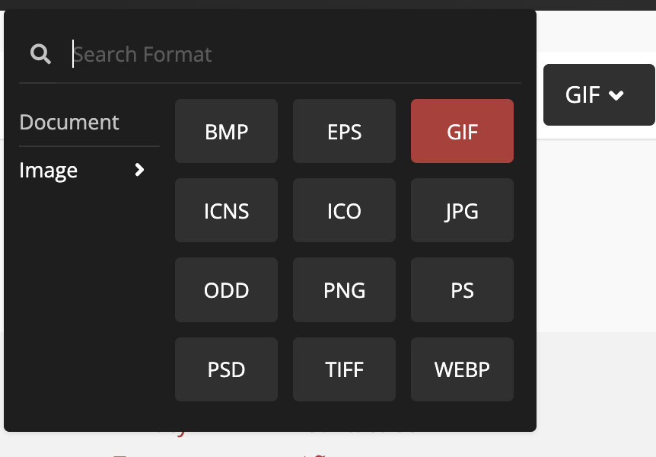
Task: Click the Search Format input field
Action: click(289, 54)
